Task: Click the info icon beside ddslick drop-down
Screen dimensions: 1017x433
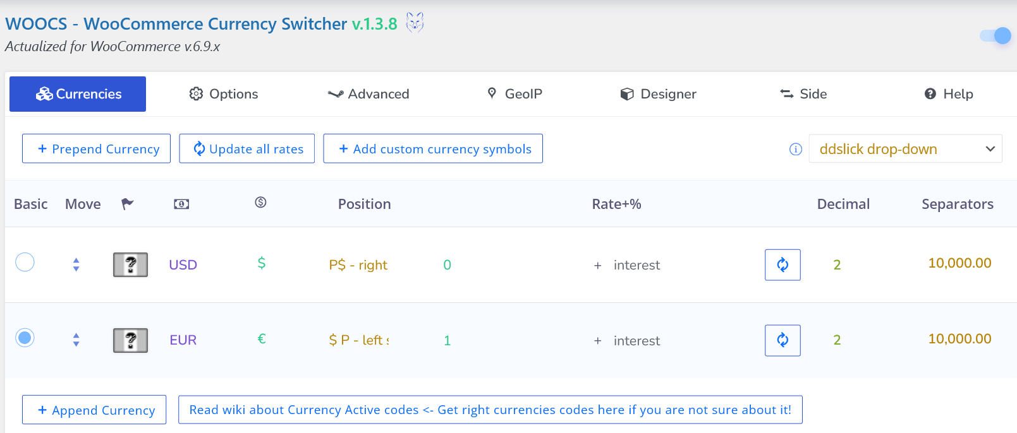Action: coord(796,149)
